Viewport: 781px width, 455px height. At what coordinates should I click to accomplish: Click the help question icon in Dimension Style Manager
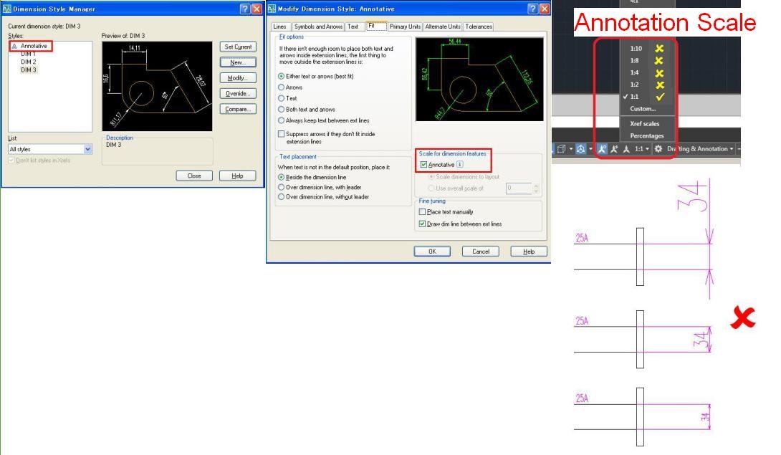tap(244, 9)
